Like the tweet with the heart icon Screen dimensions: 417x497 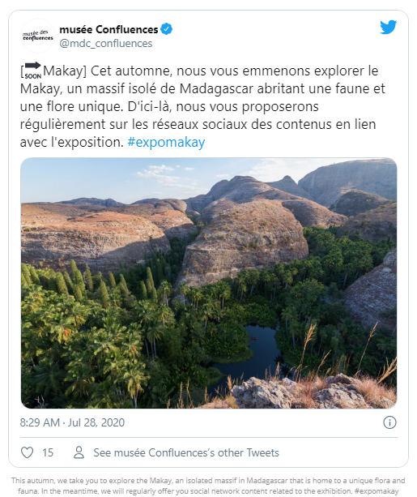pyautogui.click(x=27, y=452)
